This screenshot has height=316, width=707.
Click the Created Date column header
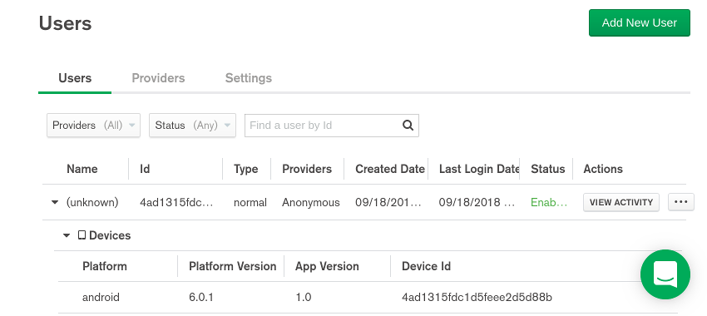(390, 169)
